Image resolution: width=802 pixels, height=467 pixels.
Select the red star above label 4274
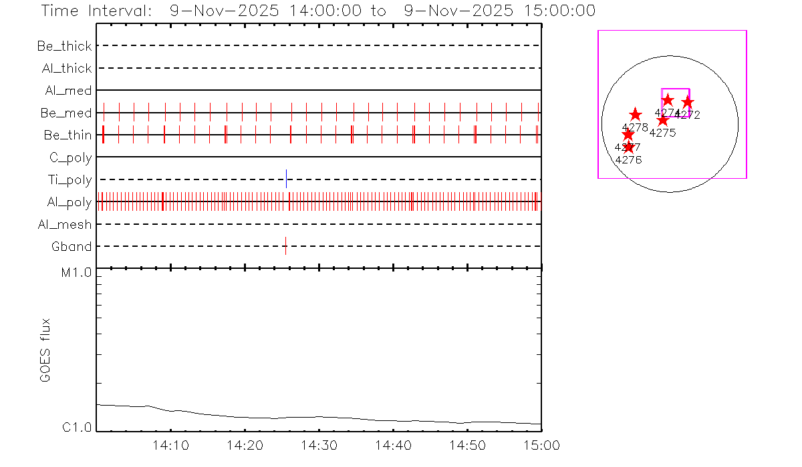[x=667, y=100]
